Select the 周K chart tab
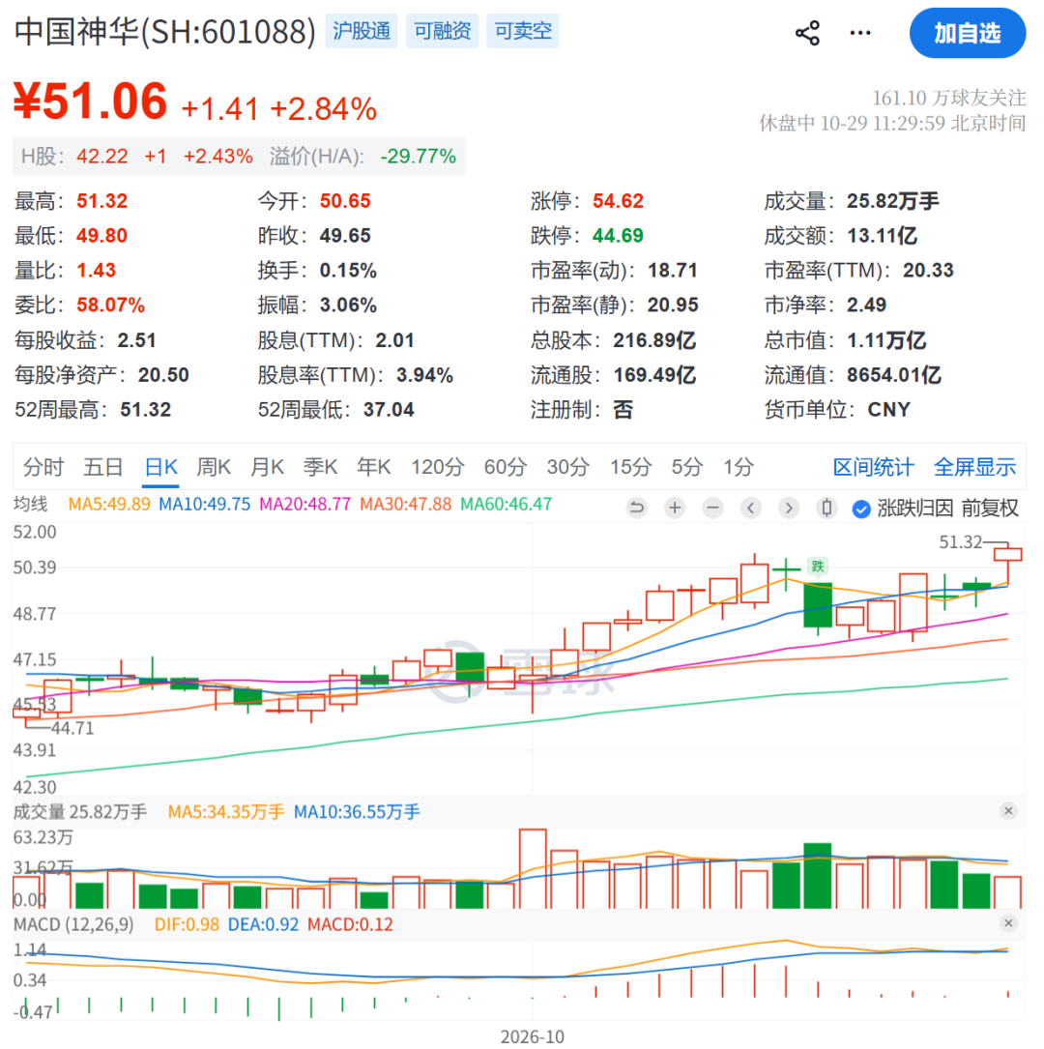The height and width of the screenshot is (1049, 1044). [x=214, y=467]
